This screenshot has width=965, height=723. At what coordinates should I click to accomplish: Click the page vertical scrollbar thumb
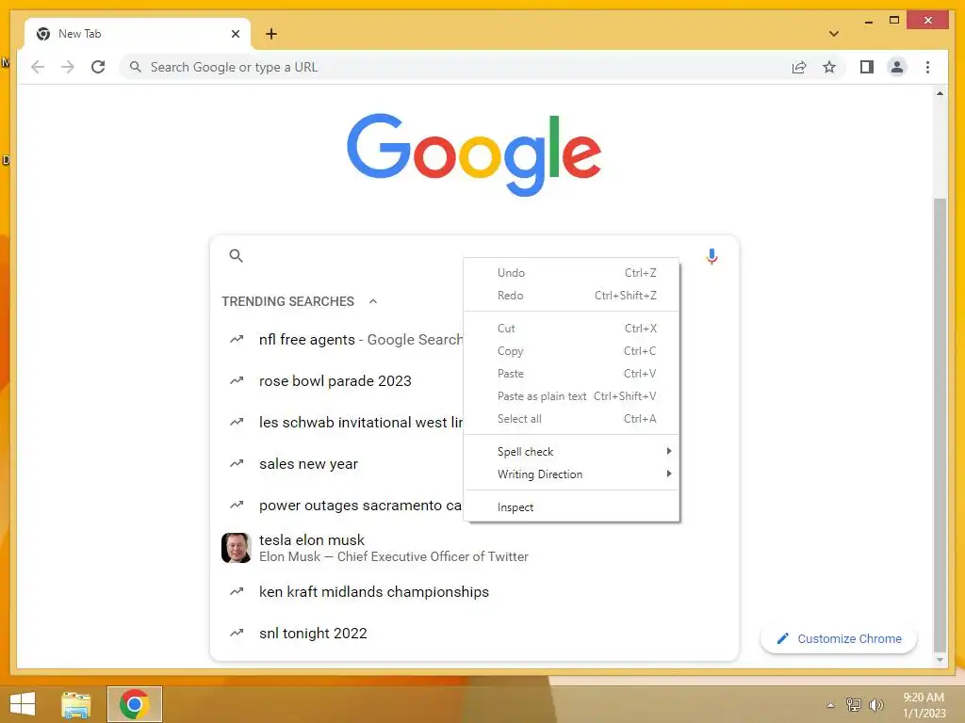(x=940, y=425)
